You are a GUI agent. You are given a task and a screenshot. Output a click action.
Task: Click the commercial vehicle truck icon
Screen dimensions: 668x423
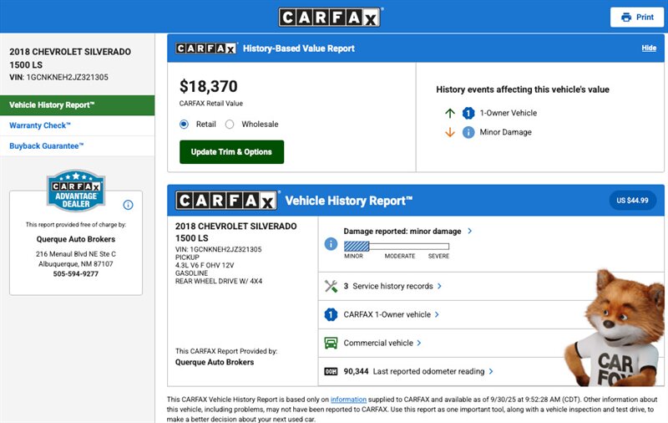point(331,343)
